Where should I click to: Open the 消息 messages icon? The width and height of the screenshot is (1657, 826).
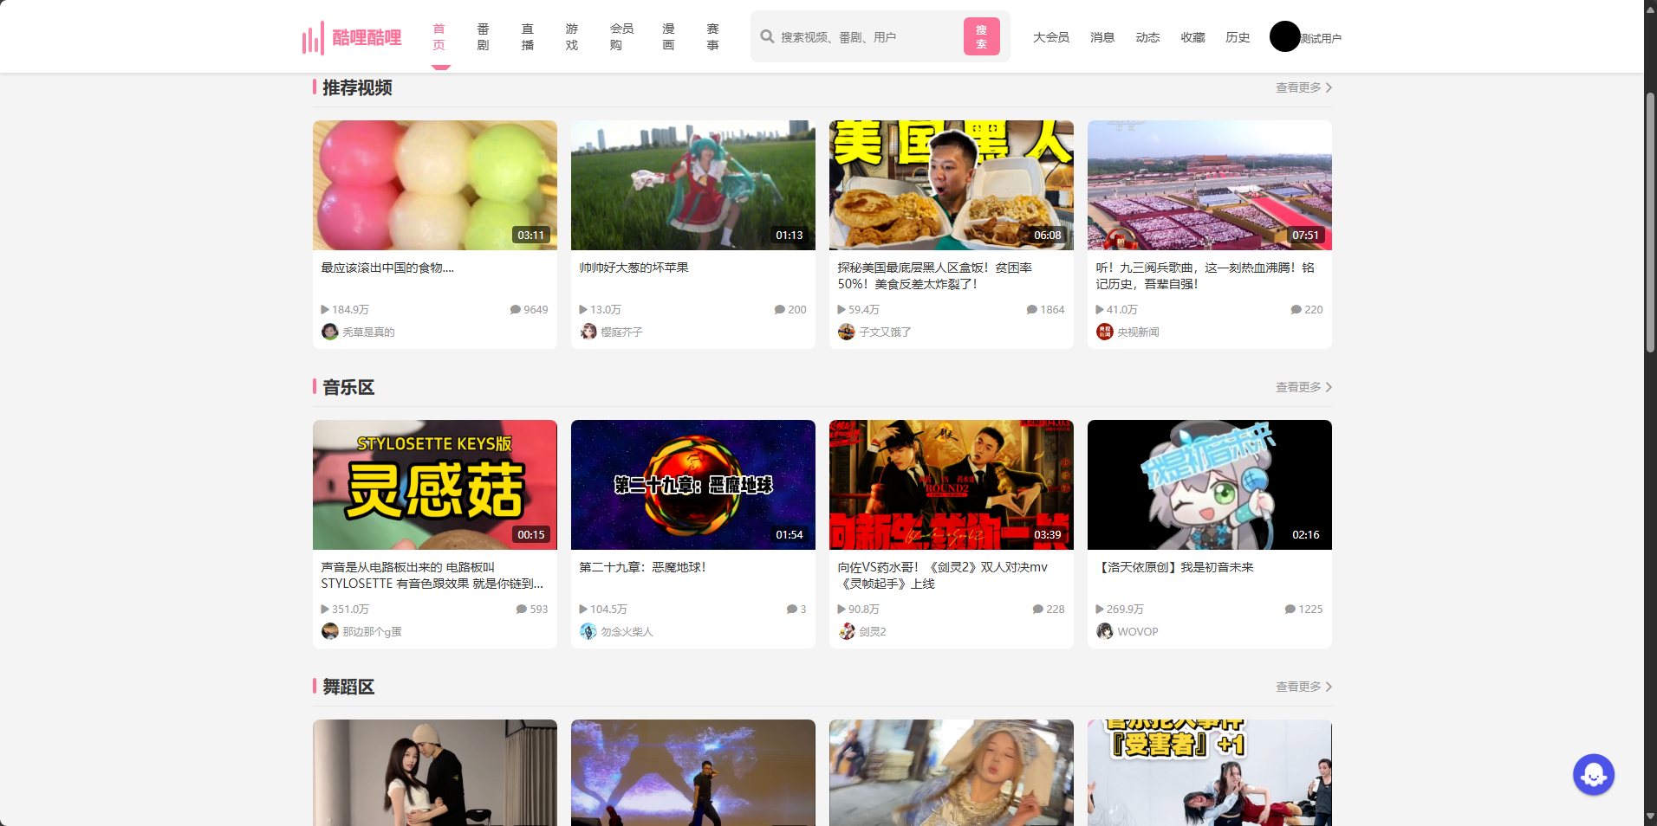tap(1101, 36)
